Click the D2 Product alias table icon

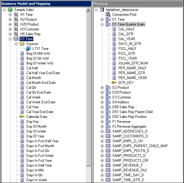108,88
